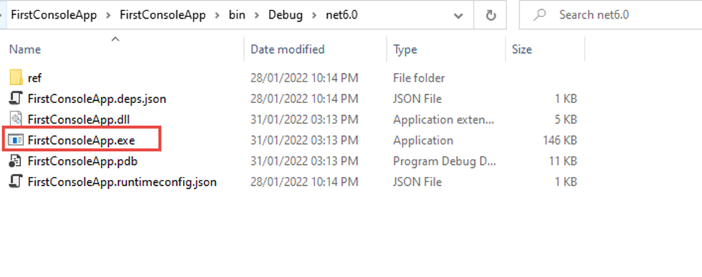
Task: Open the address bar history dropdown
Action: click(x=458, y=16)
